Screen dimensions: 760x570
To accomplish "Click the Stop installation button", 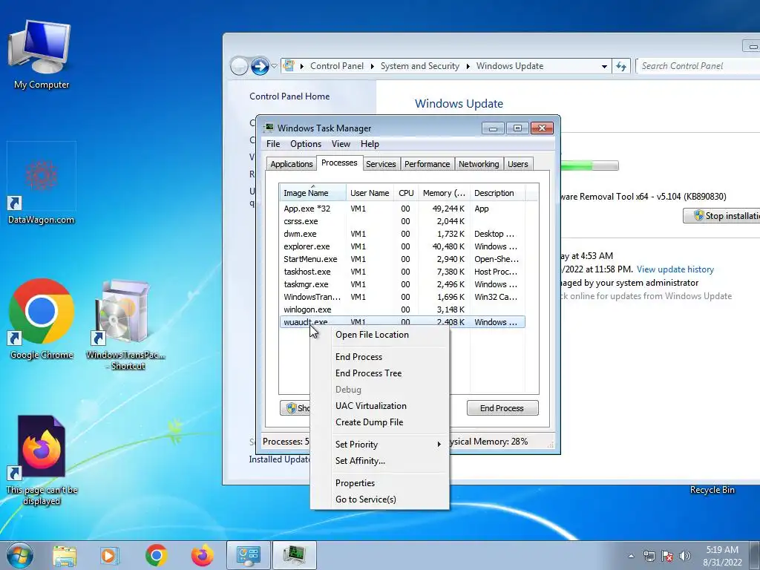I will [x=721, y=216].
